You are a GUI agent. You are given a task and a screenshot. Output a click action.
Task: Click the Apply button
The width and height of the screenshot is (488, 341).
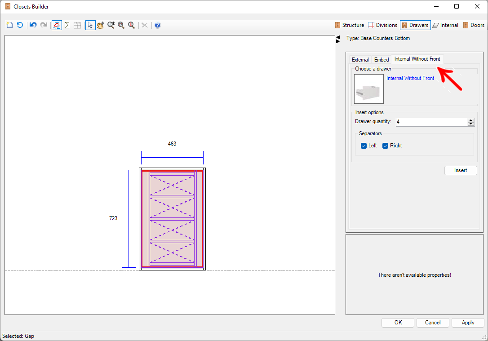pyautogui.click(x=468, y=323)
